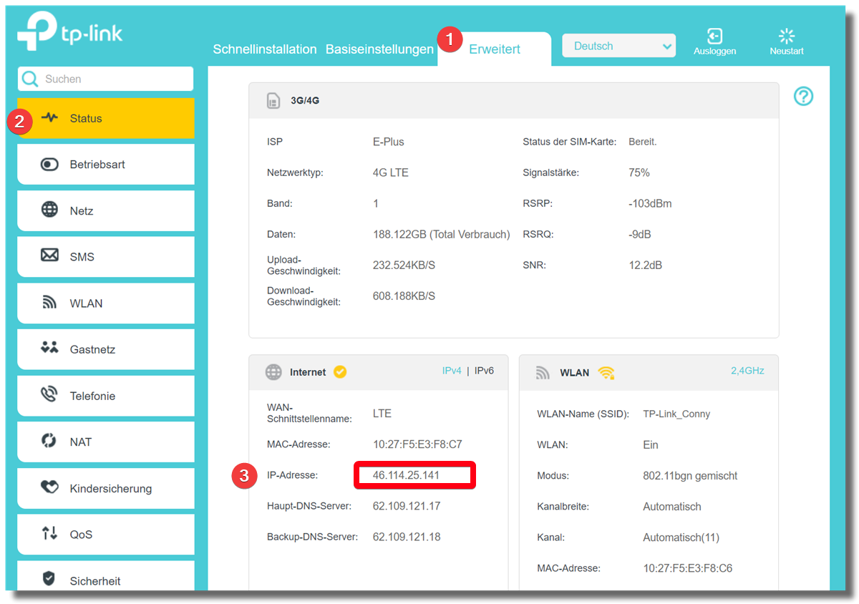The width and height of the screenshot is (859, 604).
Task: Toggle the 2,4GHz WLAN band label
Action: (x=747, y=371)
